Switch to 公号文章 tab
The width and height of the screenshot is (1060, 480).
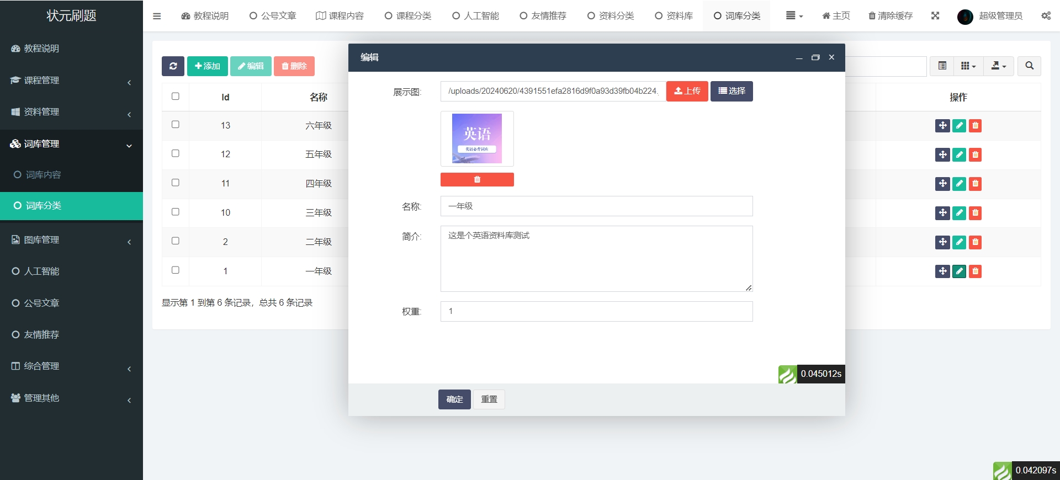click(x=273, y=16)
